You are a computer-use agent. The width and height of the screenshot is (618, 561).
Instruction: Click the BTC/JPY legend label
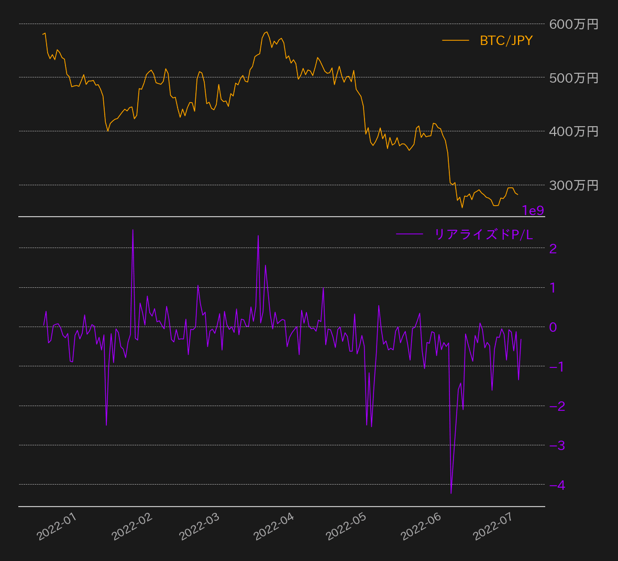(506, 41)
